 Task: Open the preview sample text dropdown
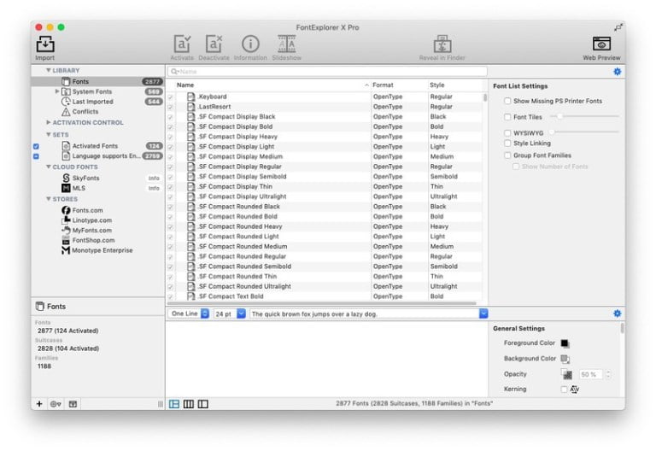click(x=483, y=313)
